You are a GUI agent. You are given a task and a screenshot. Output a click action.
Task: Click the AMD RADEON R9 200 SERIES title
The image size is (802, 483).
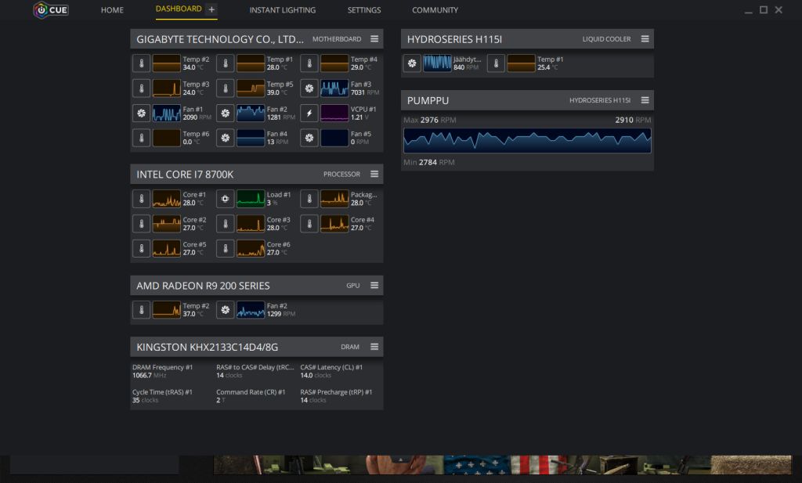pos(203,286)
